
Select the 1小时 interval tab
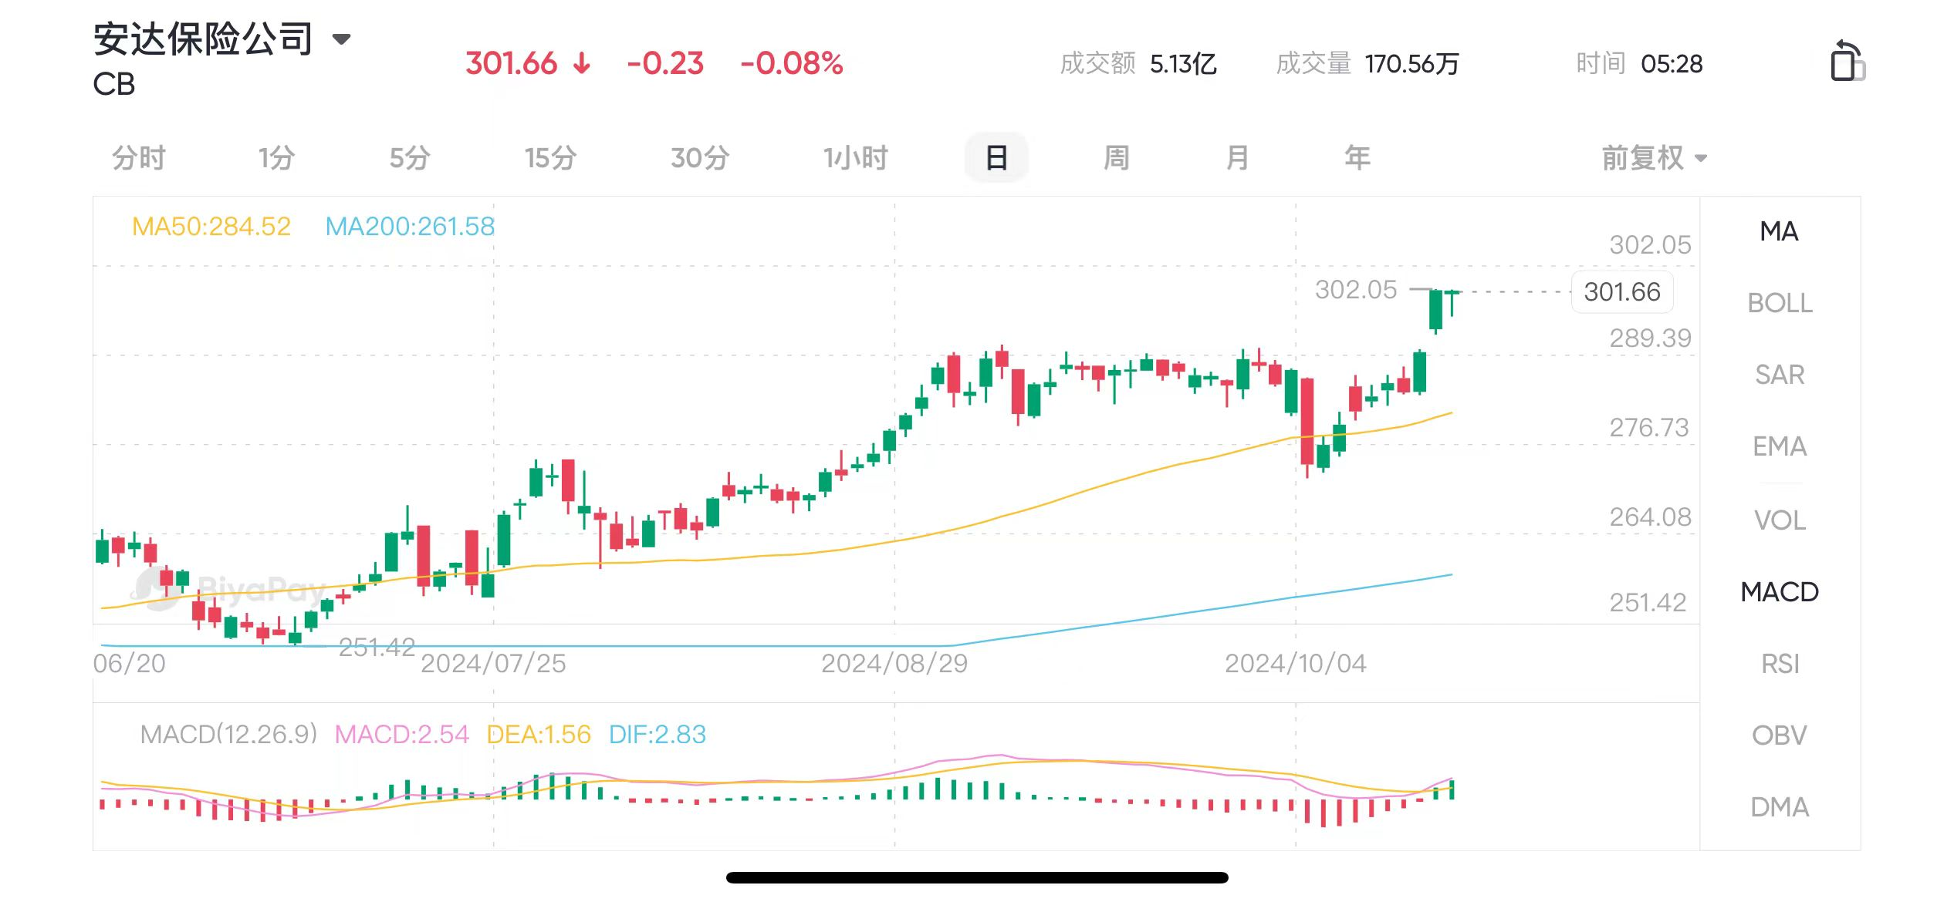pyautogui.click(x=855, y=158)
